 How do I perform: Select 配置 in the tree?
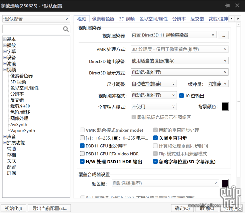click(x=11, y=167)
